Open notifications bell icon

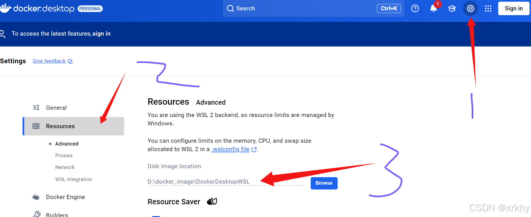pos(434,9)
